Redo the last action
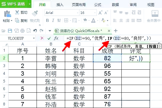Screen dimensions: 162x108 point(41,31)
